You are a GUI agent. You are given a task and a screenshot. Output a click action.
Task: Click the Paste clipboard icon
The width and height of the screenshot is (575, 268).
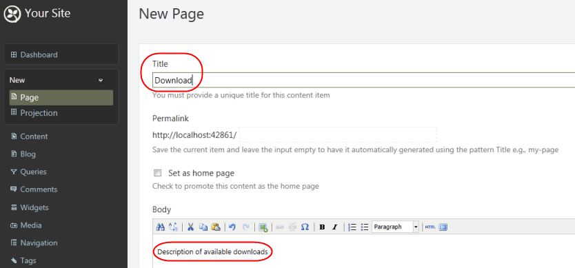[x=216, y=227]
